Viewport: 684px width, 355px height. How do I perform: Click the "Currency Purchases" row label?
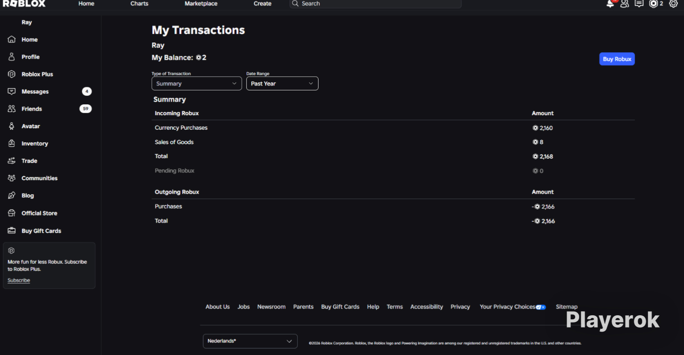181,128
